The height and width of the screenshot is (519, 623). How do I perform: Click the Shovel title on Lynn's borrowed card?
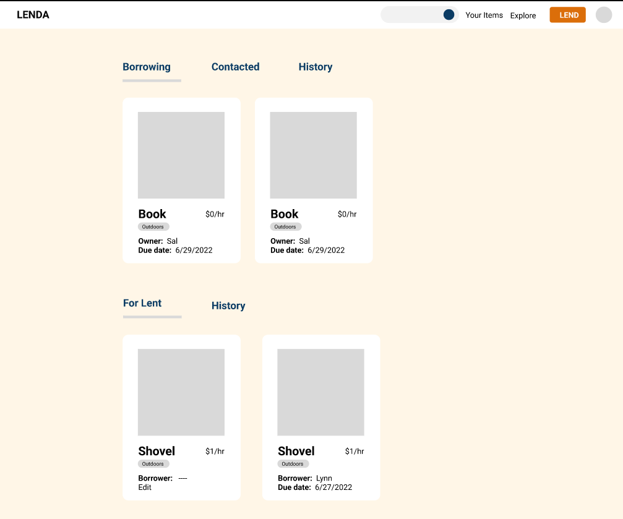click(296, 451)
